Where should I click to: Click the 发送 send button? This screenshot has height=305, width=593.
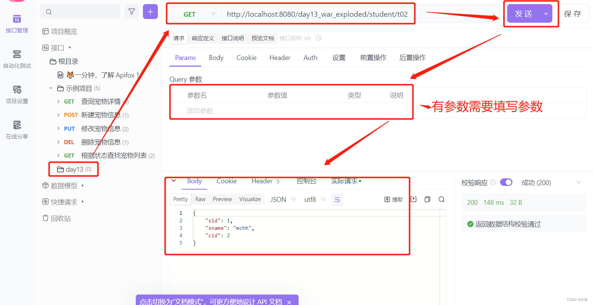[x=523, y=14]
